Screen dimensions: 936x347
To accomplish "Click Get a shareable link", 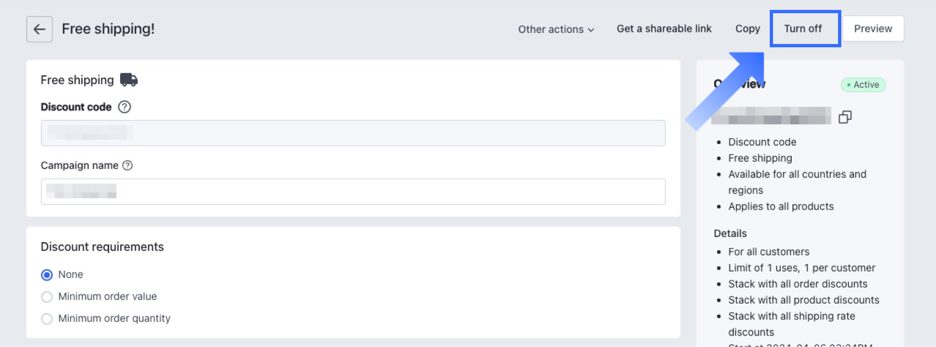I will 664,29.
